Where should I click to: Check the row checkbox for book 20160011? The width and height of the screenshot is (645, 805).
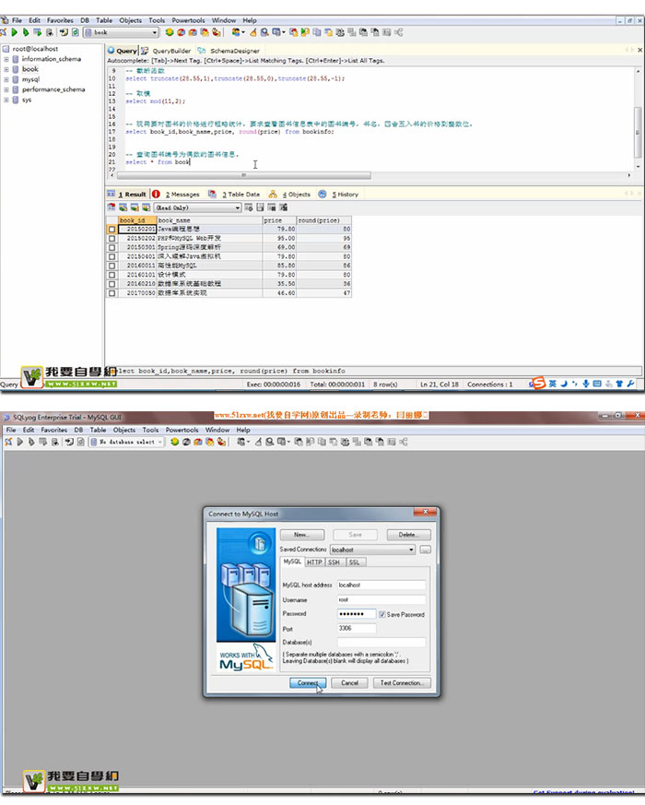(x=111, y=266)
